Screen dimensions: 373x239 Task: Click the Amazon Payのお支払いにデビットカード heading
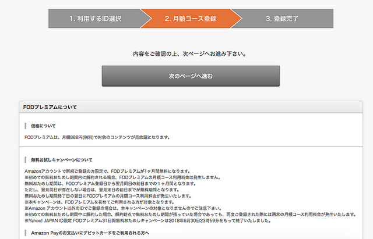(90, 233)
